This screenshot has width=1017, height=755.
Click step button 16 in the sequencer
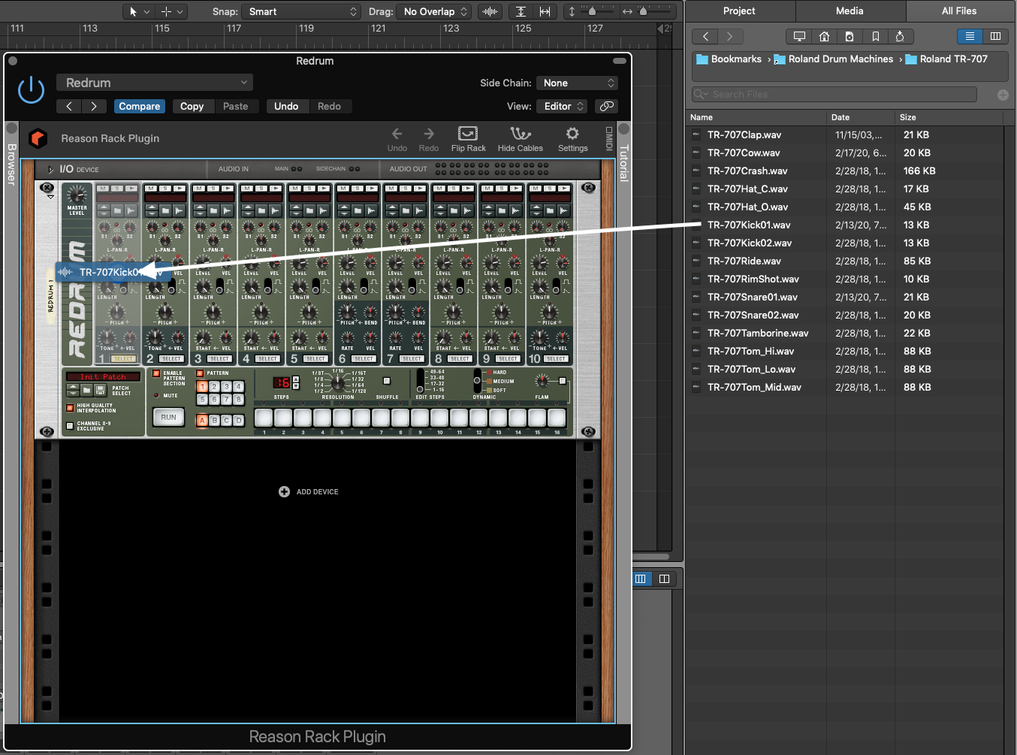coord(557,418)
